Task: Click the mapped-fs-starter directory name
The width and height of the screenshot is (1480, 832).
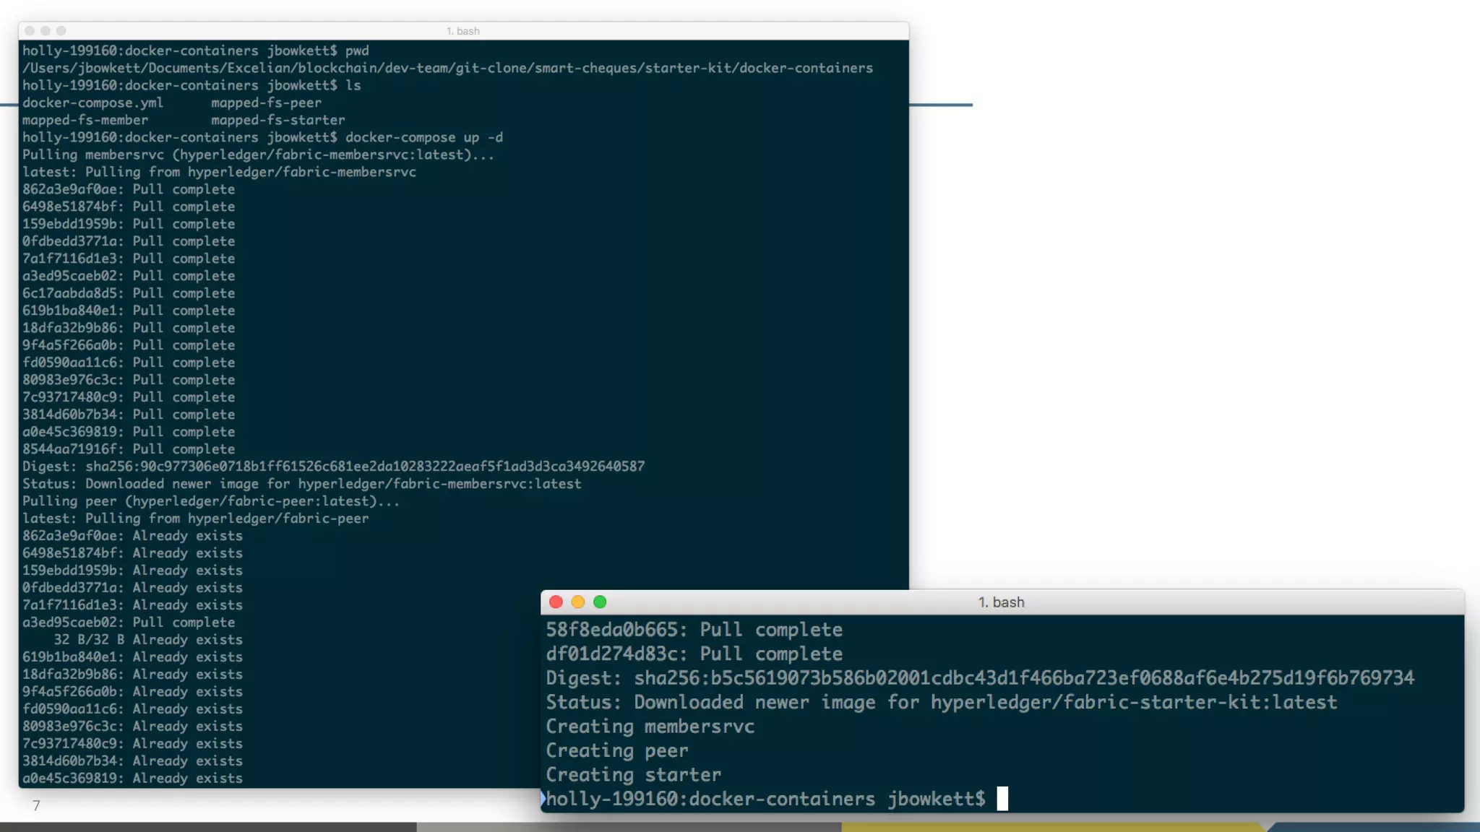Action: 277,120
